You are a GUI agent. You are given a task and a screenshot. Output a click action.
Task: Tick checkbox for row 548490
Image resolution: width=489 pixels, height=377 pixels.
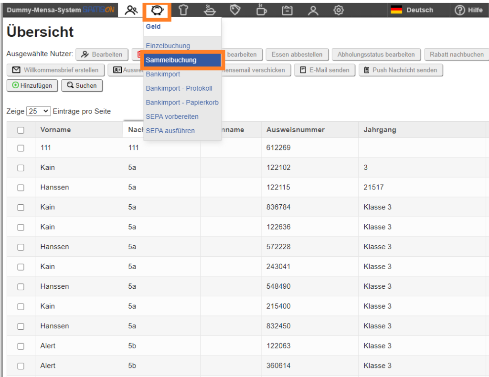coord(21,287)
